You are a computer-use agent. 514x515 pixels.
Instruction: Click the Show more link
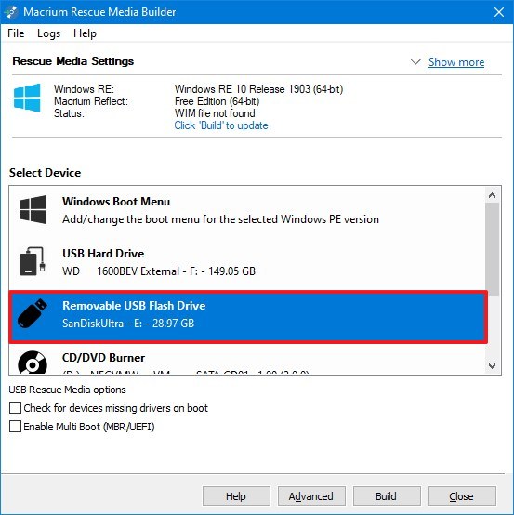(x=456, y=62)
